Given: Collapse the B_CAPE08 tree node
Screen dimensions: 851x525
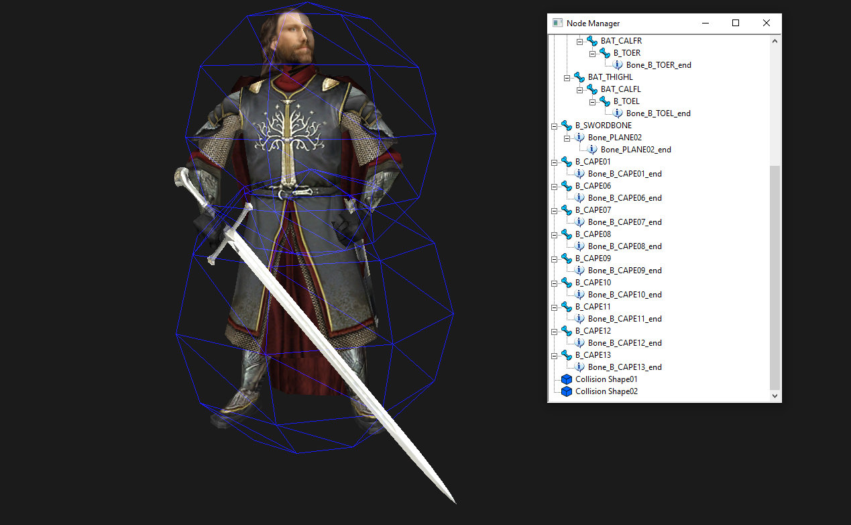Looking at the screenshot, I should click(x=554, y=234).
